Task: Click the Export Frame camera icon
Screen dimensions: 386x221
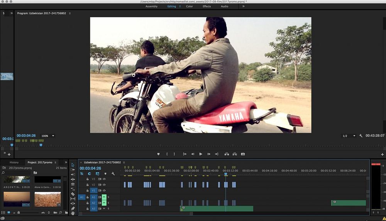Action: coord(243,154)
